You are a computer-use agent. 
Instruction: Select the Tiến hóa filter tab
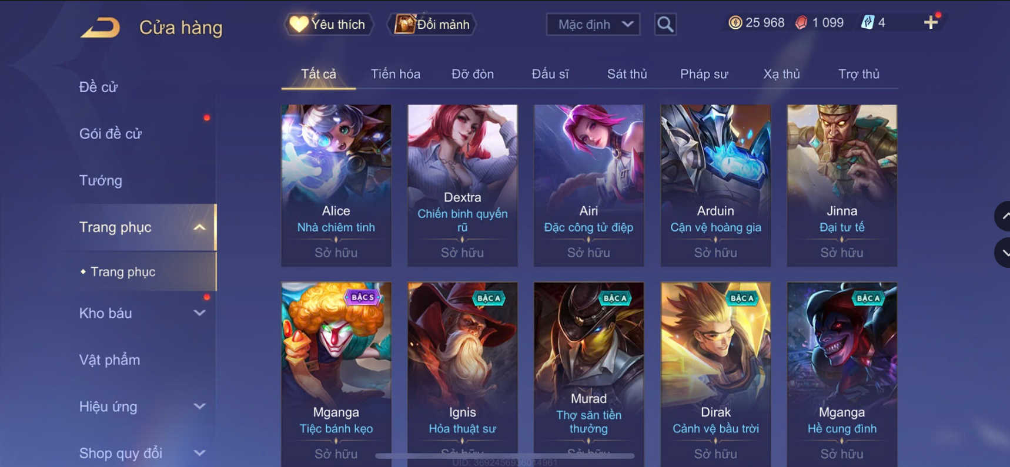[x=395, y=74]
